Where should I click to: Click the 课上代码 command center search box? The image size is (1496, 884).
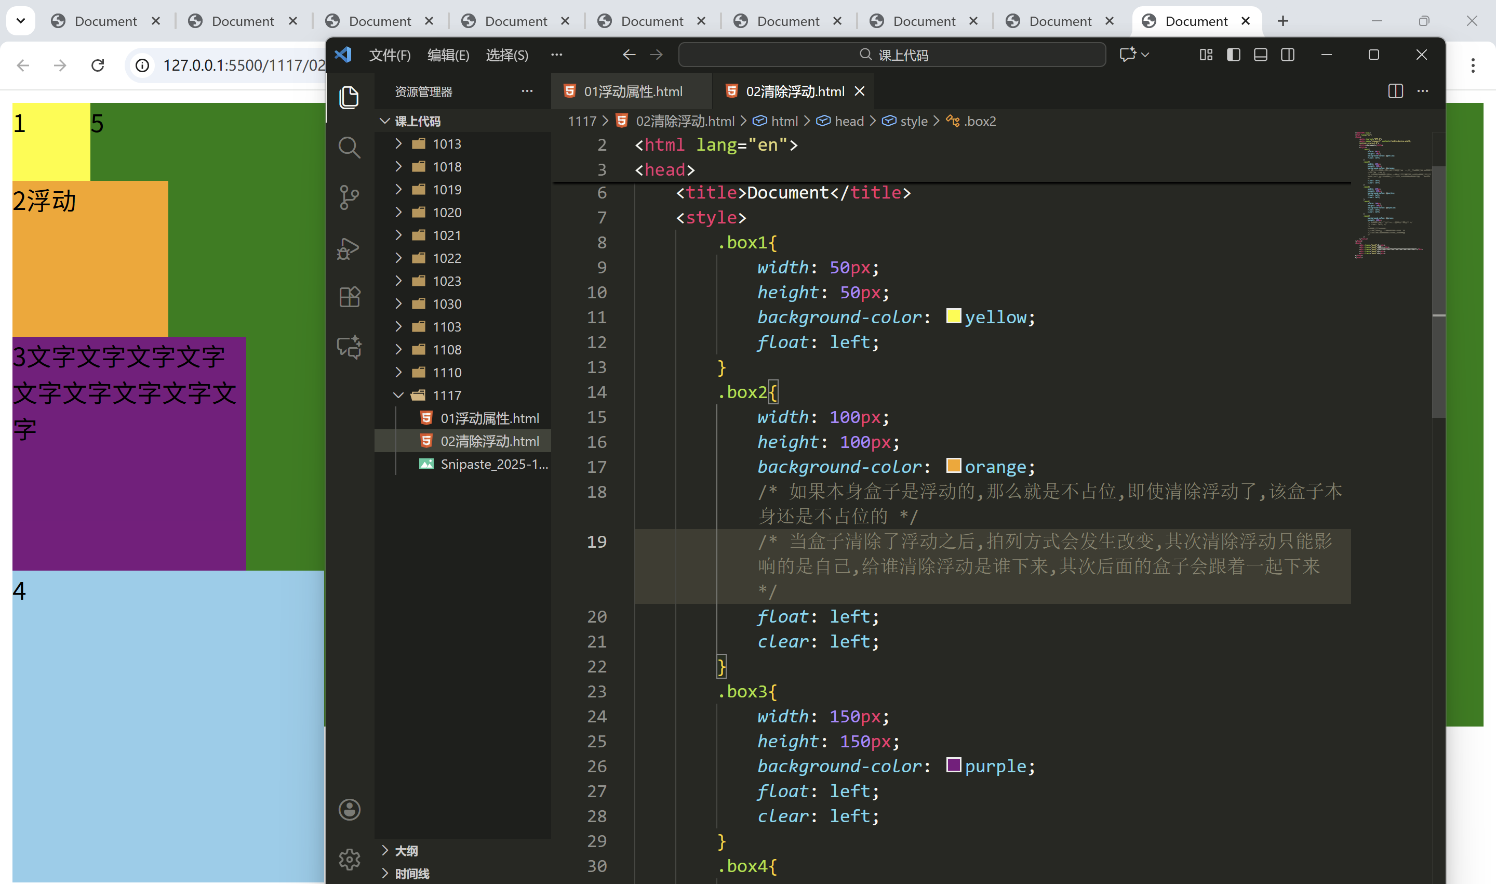pos(893,55)
